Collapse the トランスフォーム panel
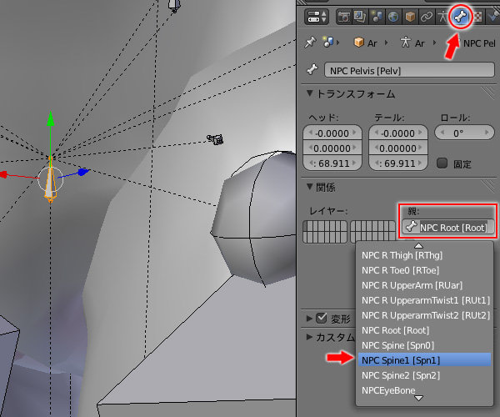 click(309, 93)
